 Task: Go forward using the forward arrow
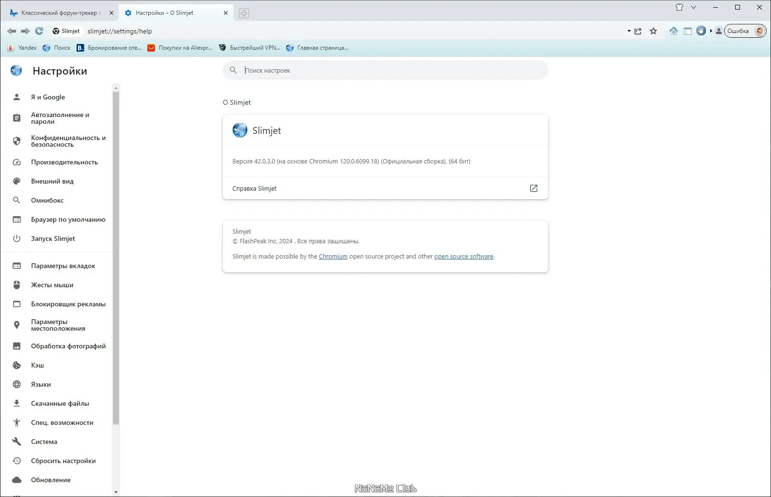25,31
